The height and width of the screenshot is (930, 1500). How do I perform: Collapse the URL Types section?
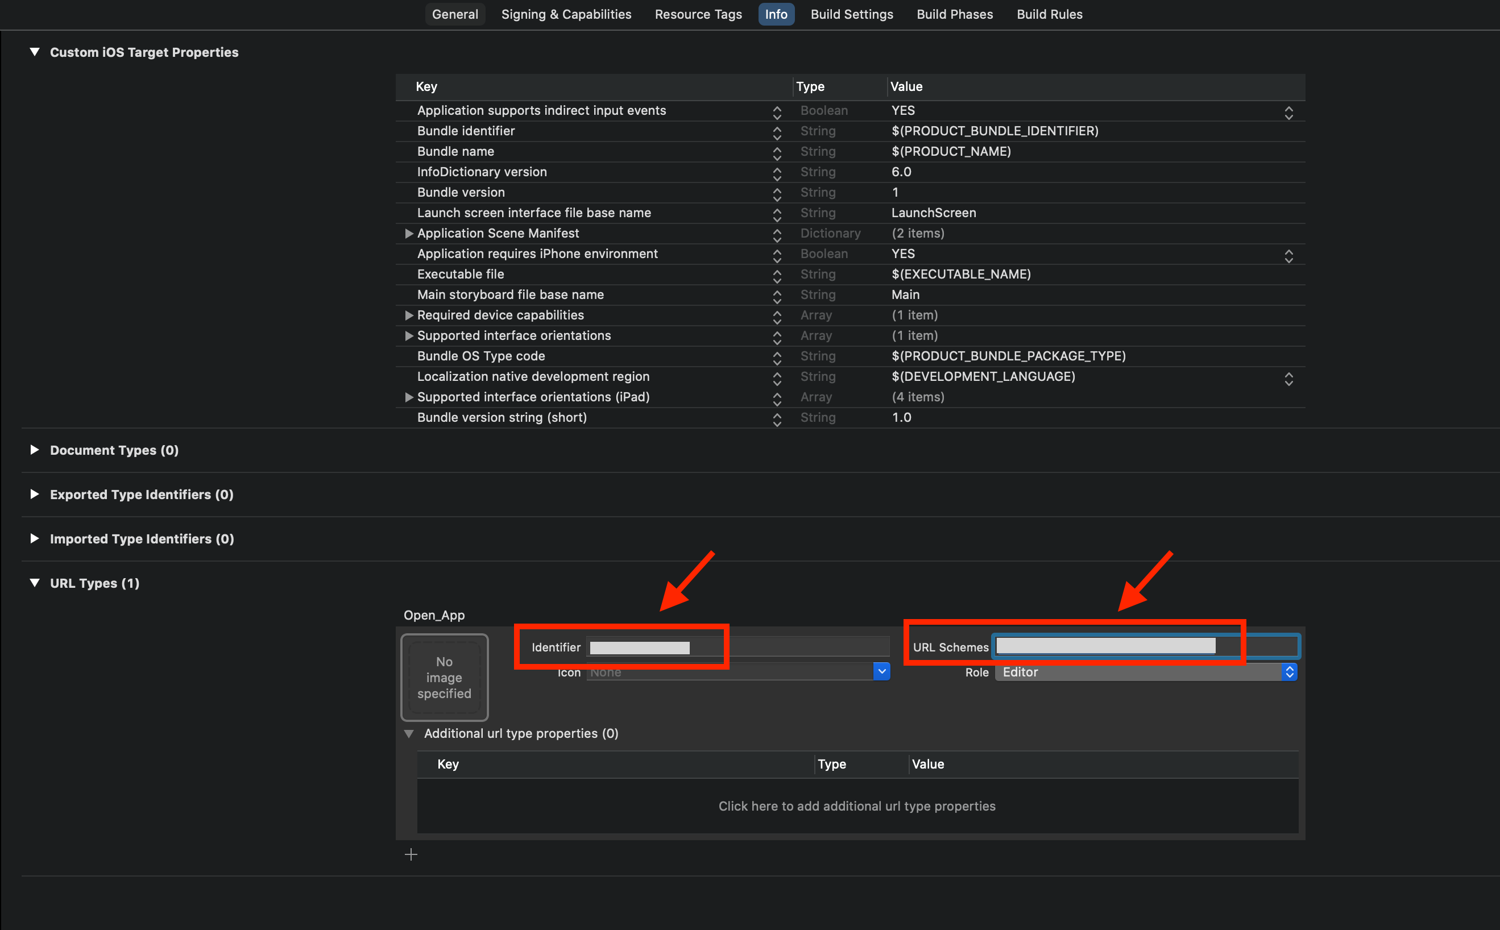[x=35, y=583]
